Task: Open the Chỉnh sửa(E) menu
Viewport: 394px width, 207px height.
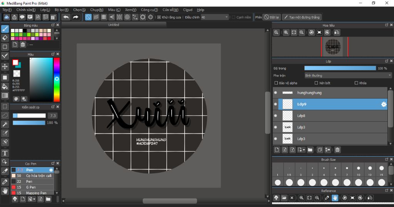Action: click(x=26, y=10)
